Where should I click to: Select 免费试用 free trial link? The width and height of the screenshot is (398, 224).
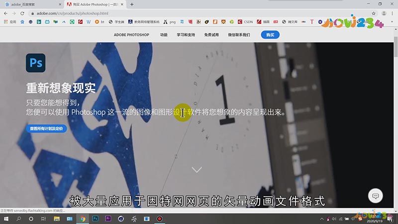click(211, 35)
